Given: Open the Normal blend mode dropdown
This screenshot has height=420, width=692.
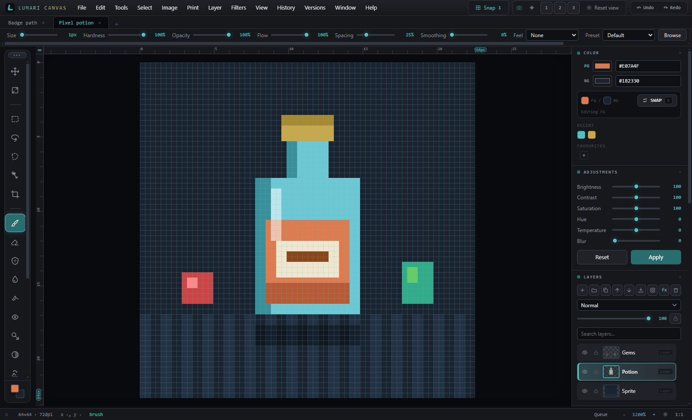Looking at the screenshot, I should tap(629, 305).
